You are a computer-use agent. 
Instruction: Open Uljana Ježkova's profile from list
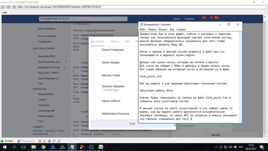(x=111, y=101)
